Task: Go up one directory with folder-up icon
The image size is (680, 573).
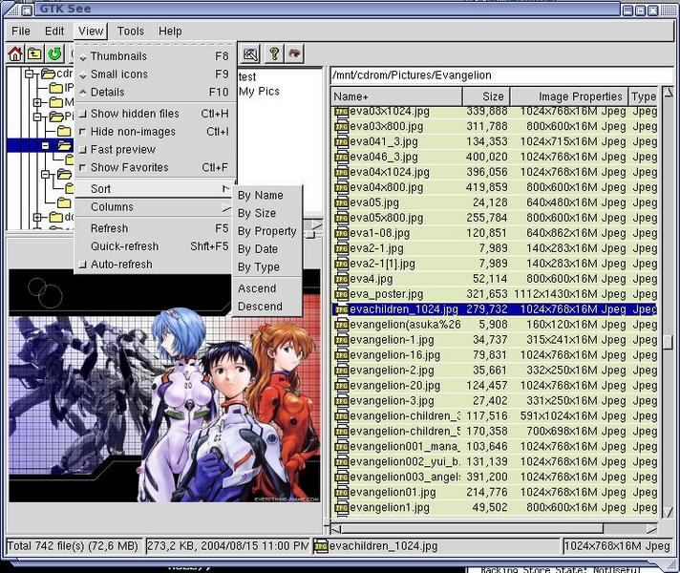Action: (x=34, y=53)
